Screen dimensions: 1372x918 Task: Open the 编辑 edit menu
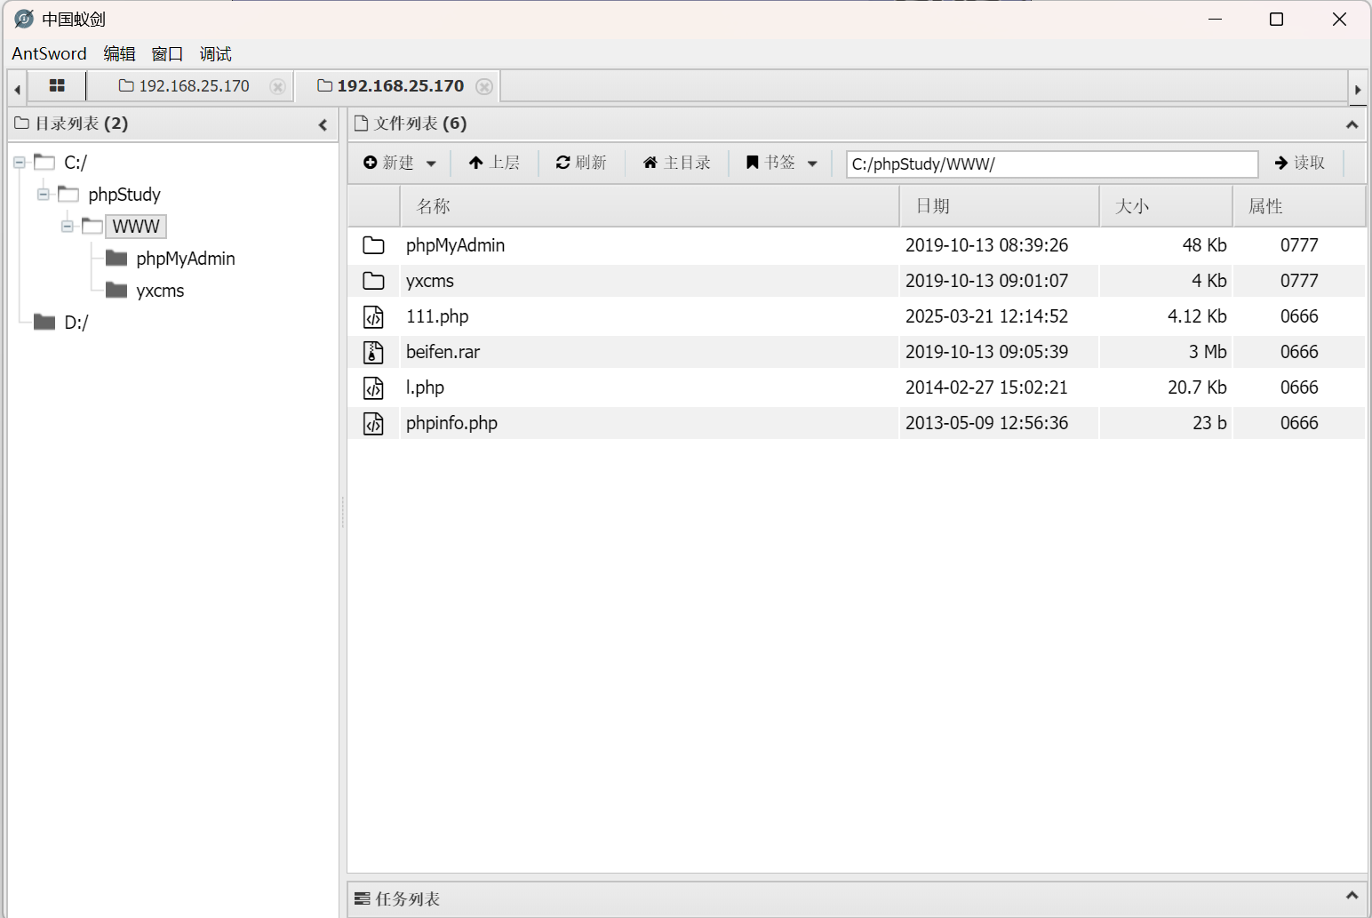point(119,53)
